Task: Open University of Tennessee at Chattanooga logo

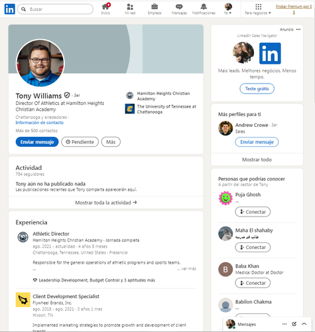Action: click(130, 109)
